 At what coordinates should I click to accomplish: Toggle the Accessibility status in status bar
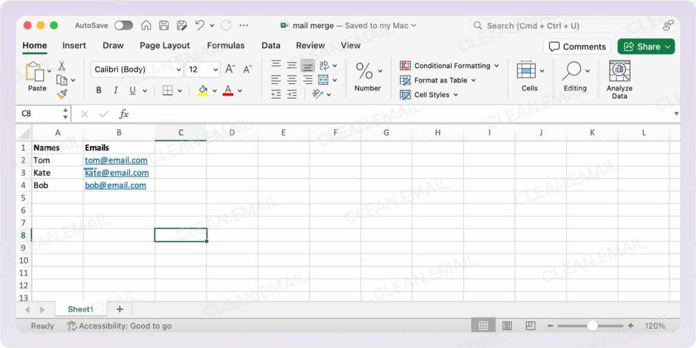[119, 325]
